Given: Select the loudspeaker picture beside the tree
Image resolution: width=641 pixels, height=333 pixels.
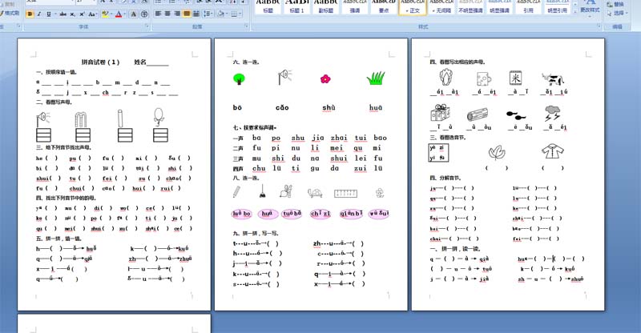Looking at the screenshot, I should tap(284, 76).
